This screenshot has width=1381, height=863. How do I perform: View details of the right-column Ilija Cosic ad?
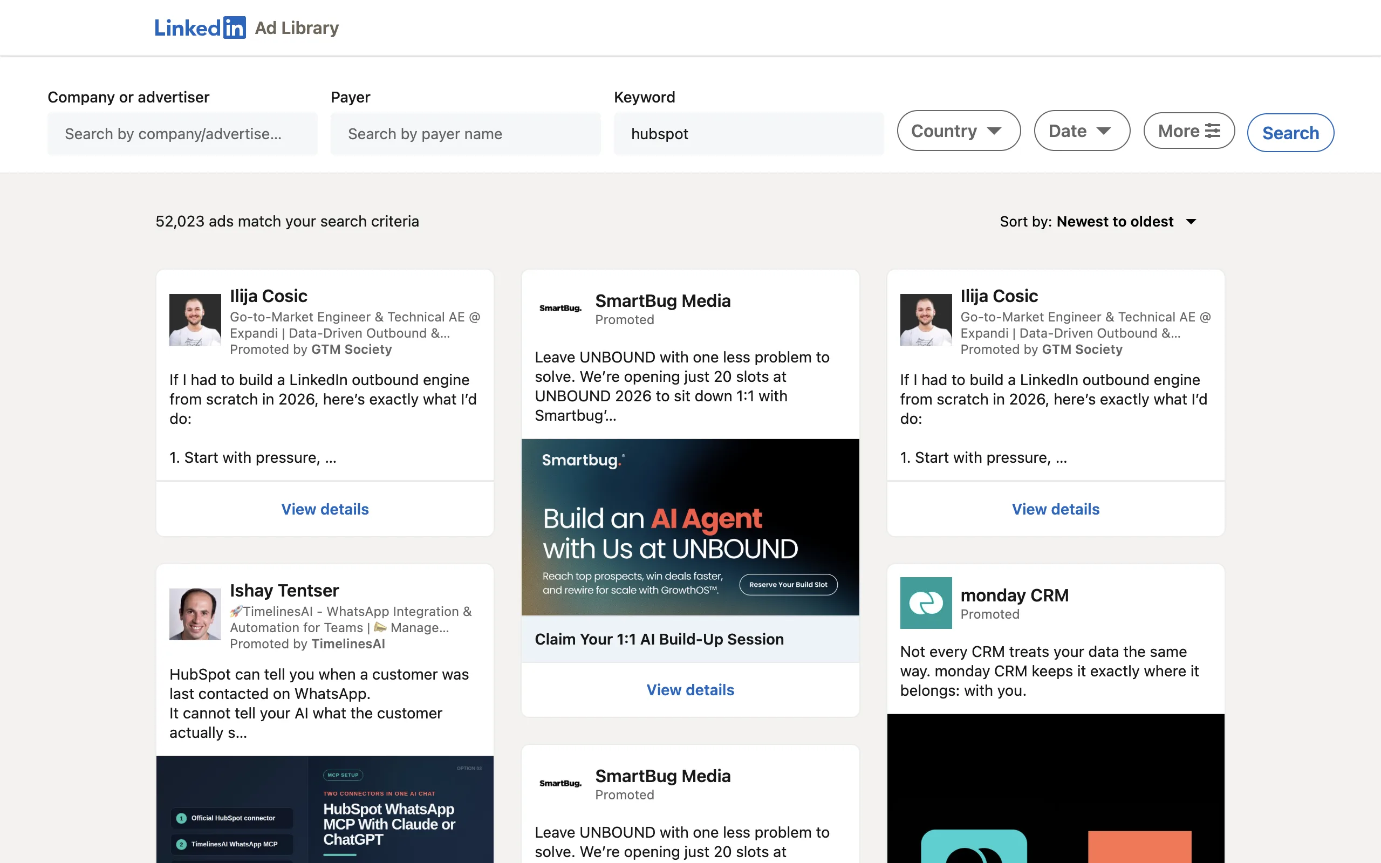click(1055, 509)
